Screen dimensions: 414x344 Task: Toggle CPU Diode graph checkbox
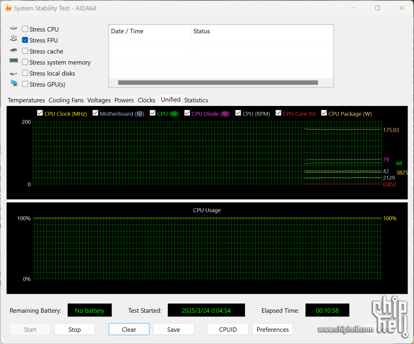click(x=187, y=113)
